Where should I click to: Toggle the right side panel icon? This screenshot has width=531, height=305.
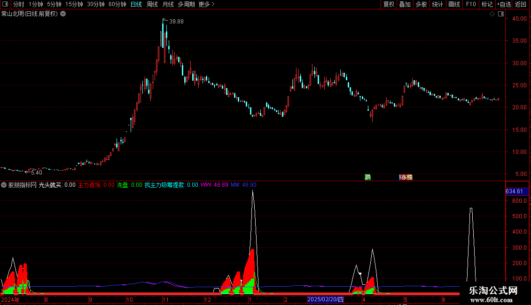pos(501,14)
